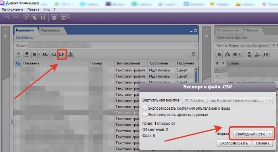278x152 pixels.
Task: Switch to the Параметры tab
Action: [50, 30]
